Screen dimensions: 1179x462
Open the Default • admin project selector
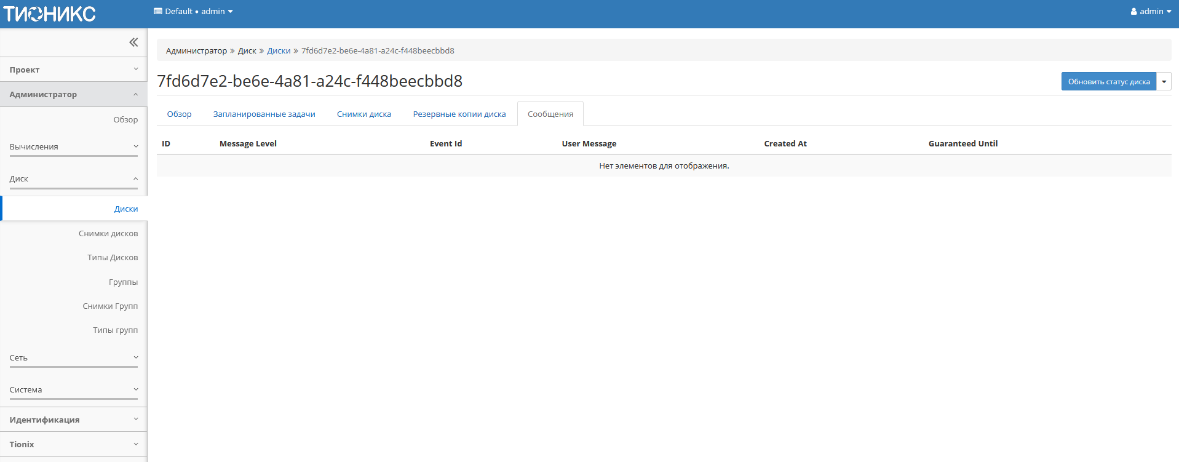click(194, 12)
